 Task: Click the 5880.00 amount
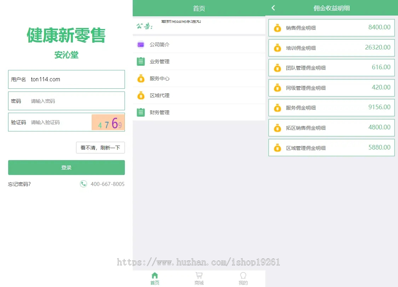tap(379, 147)
